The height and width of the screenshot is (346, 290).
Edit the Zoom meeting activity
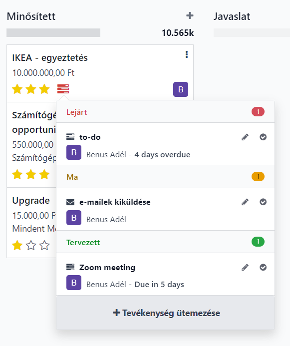(x=245, y=267)
